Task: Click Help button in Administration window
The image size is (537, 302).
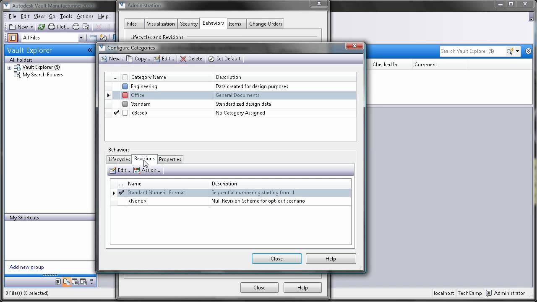Action: point(302,288)
